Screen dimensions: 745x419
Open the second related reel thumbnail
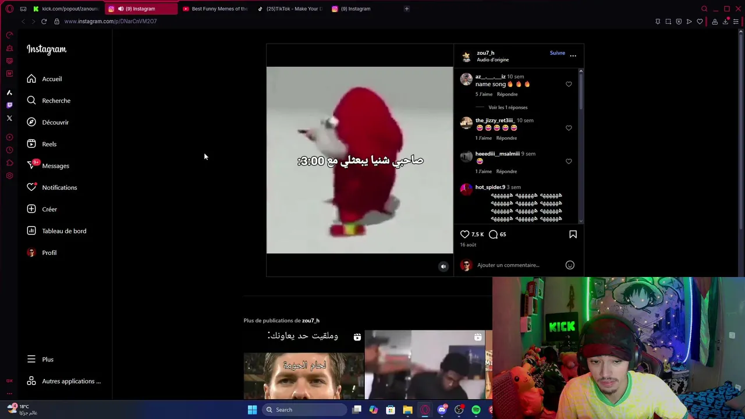pos(425,365)
